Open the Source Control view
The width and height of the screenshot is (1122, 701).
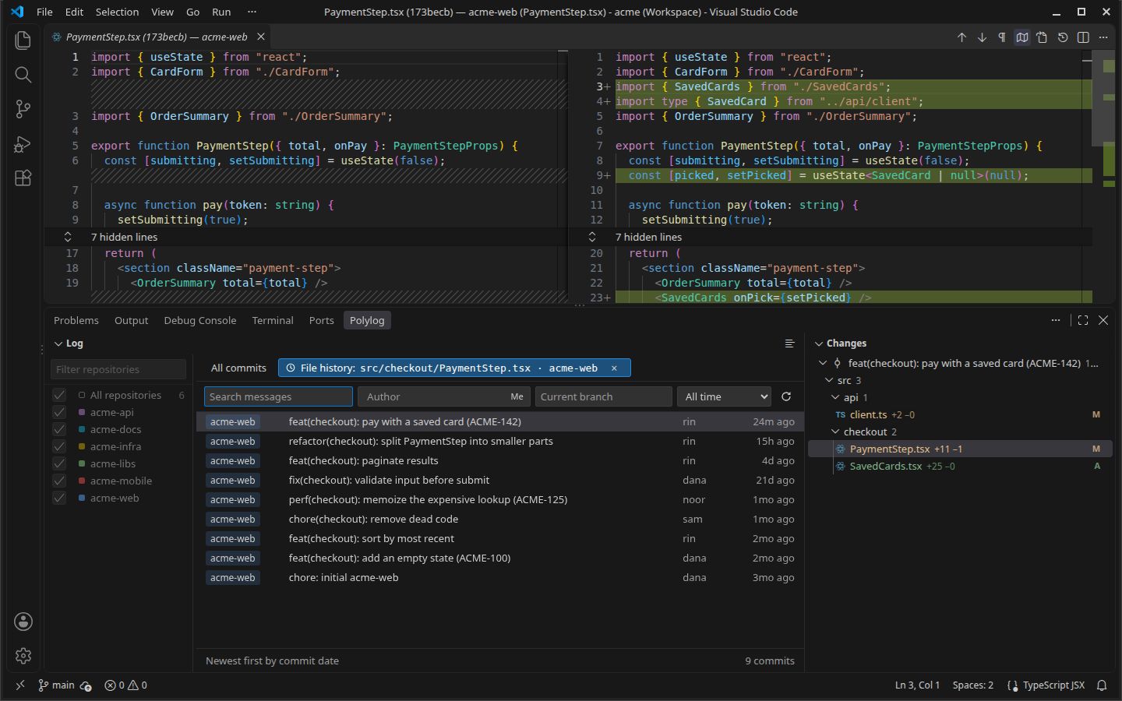23,109
